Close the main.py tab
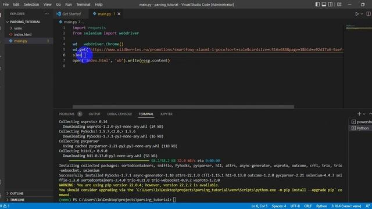The height and width of the screenshot is (209, 372). [x=119, y=14]
